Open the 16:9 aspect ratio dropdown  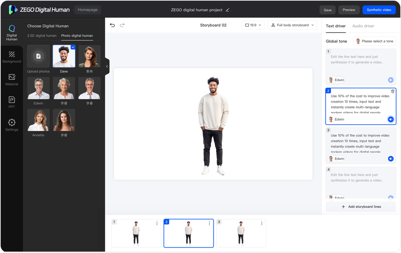253,25
